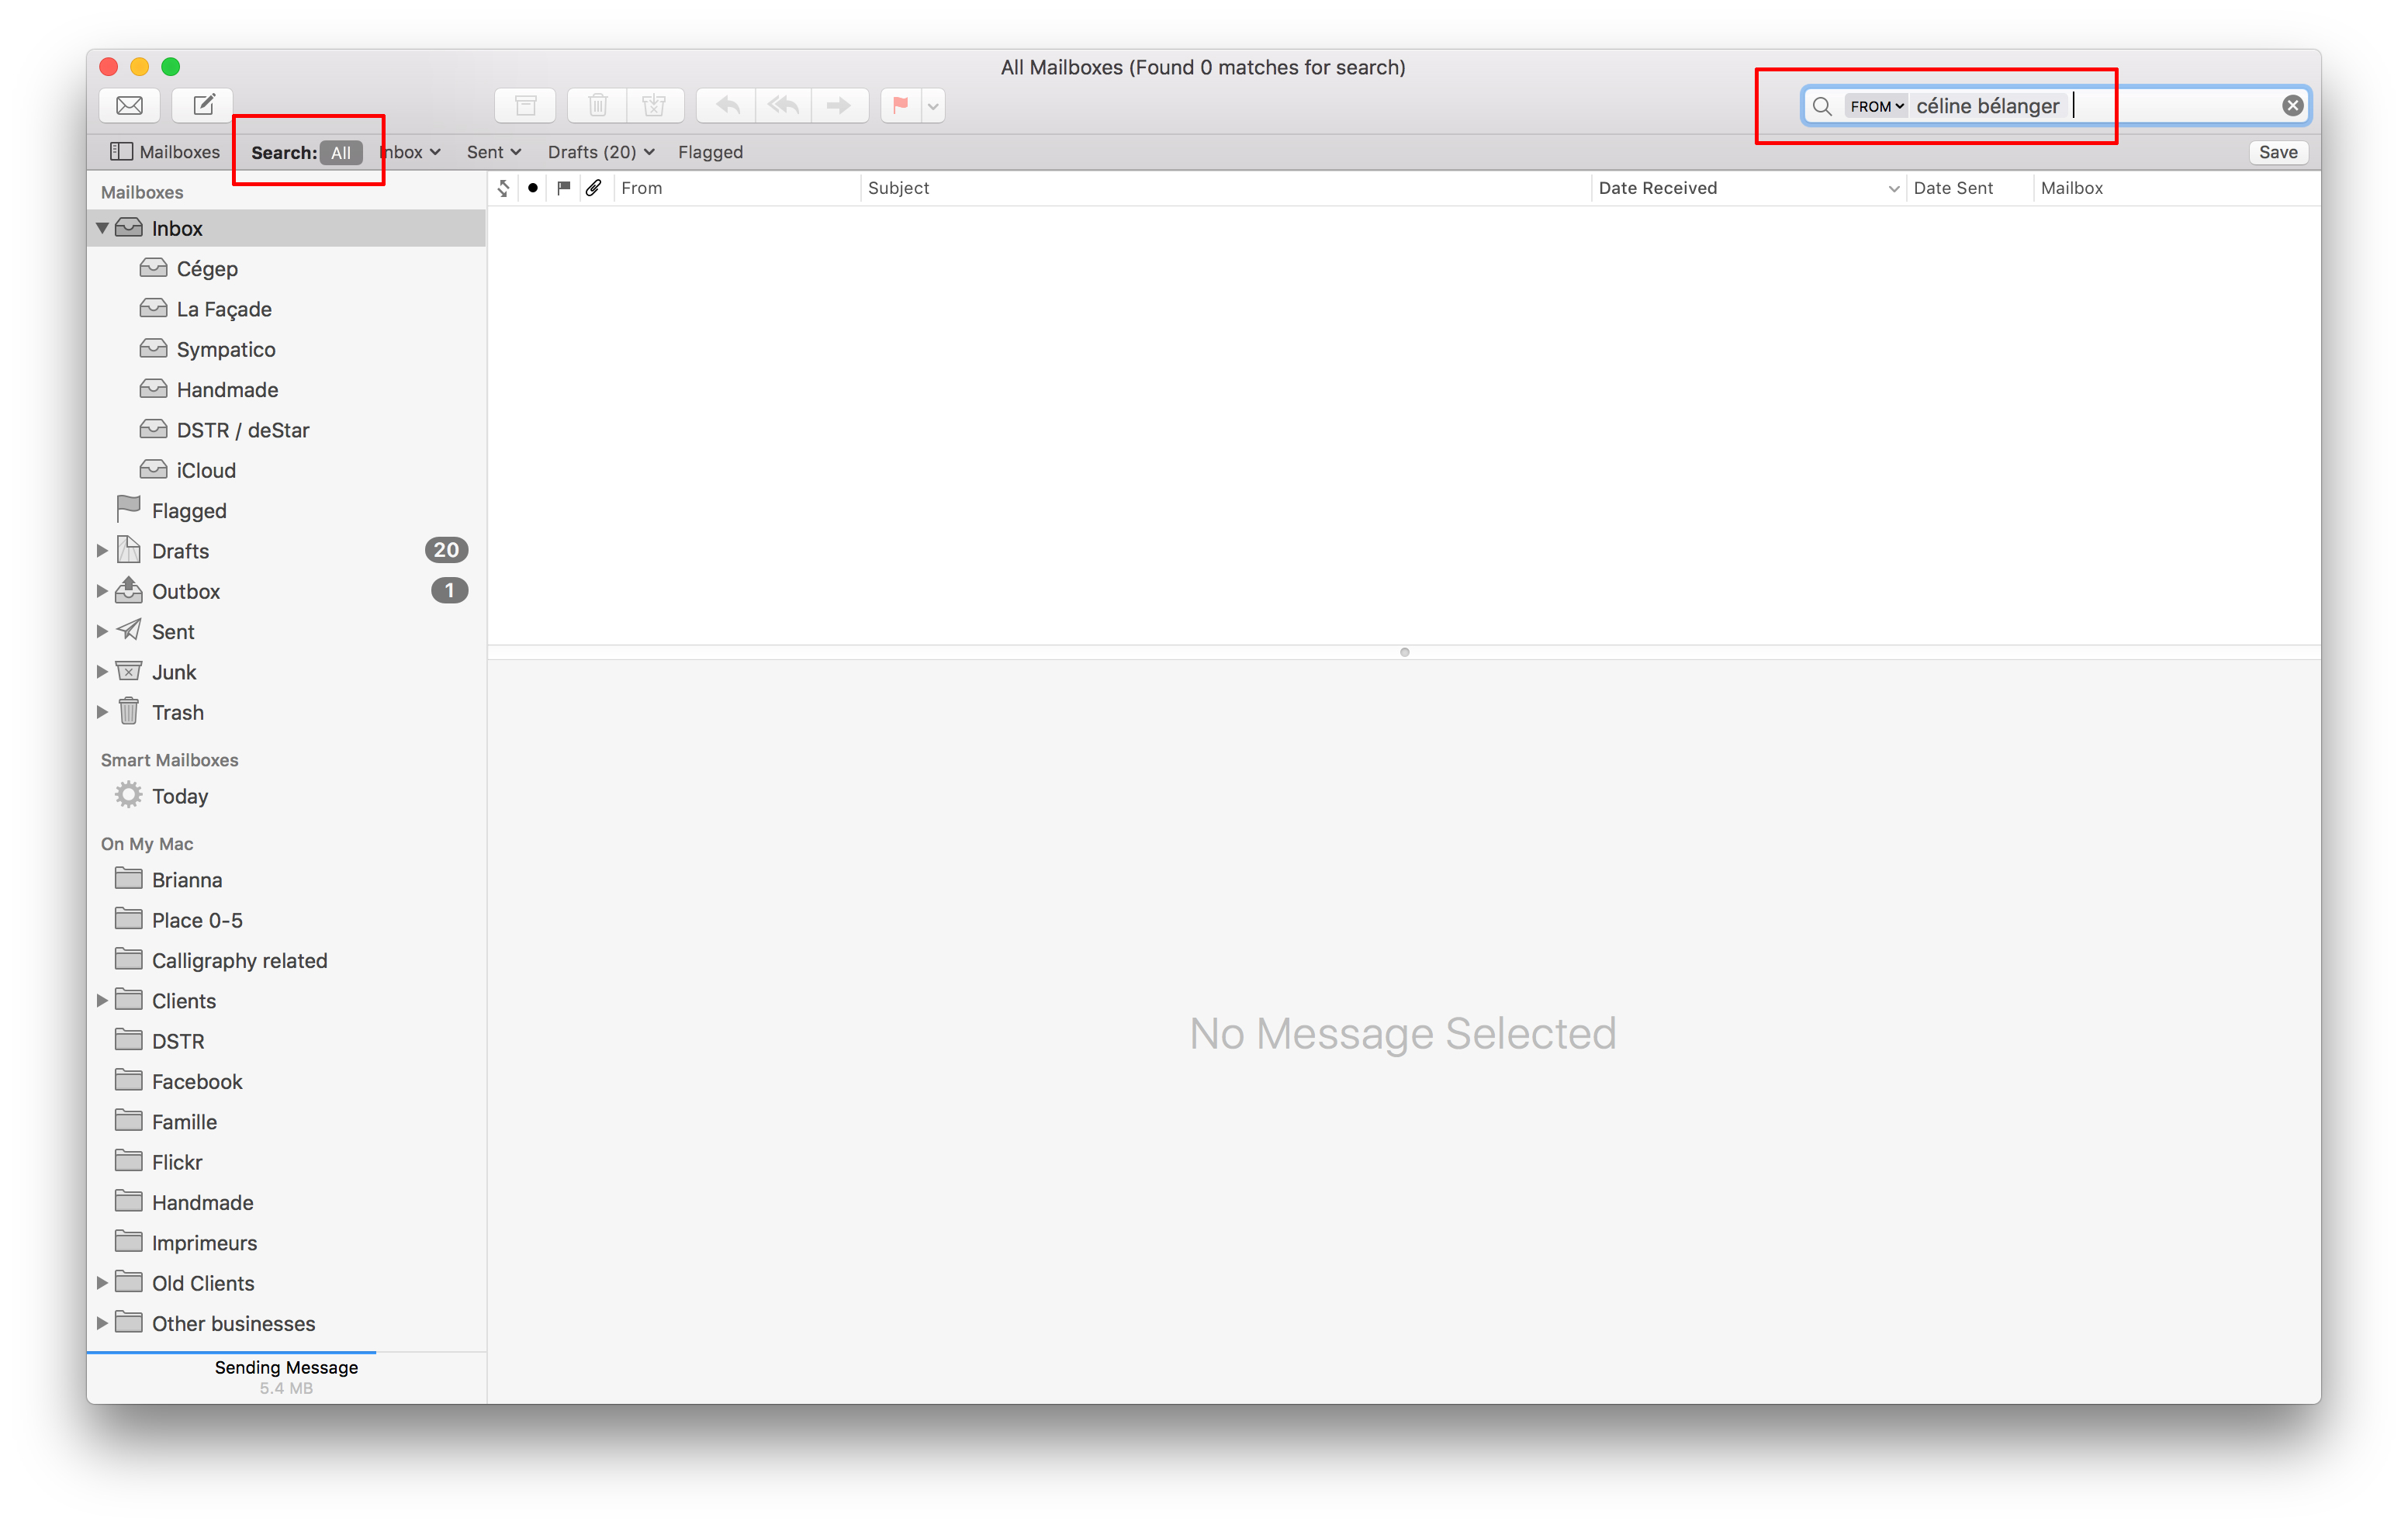This screenshot has height=1528, width=2408.
Task: Click the Reply All double-arrow icon
Action: coord(783,105)
